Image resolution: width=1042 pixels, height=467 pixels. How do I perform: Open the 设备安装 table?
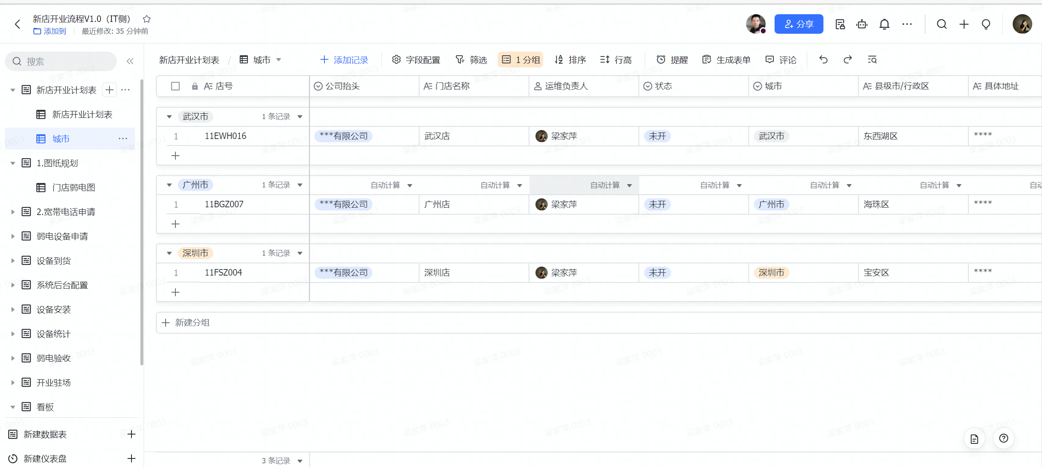pos(54,309)
